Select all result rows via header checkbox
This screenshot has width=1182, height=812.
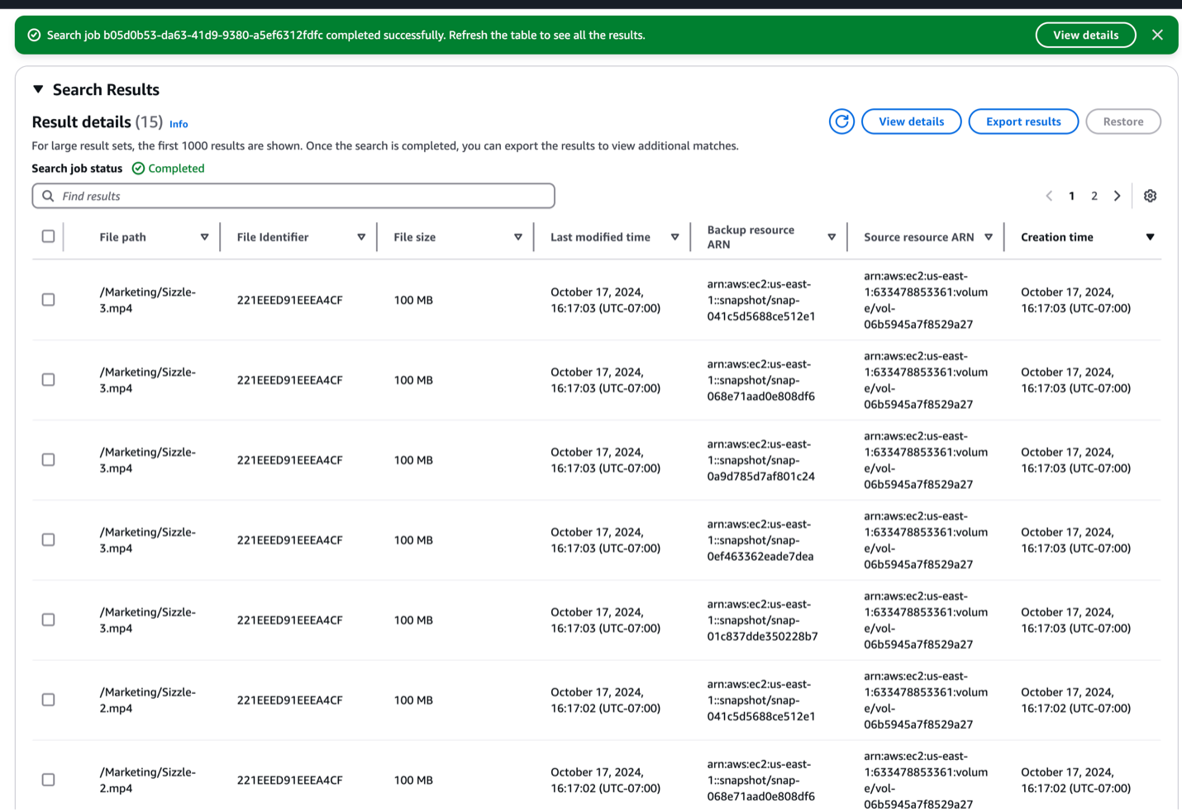click(48, 235)
